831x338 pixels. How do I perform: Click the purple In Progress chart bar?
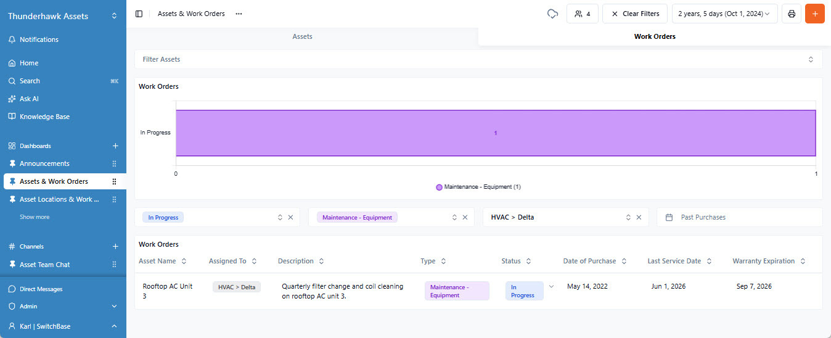[496, 133]
